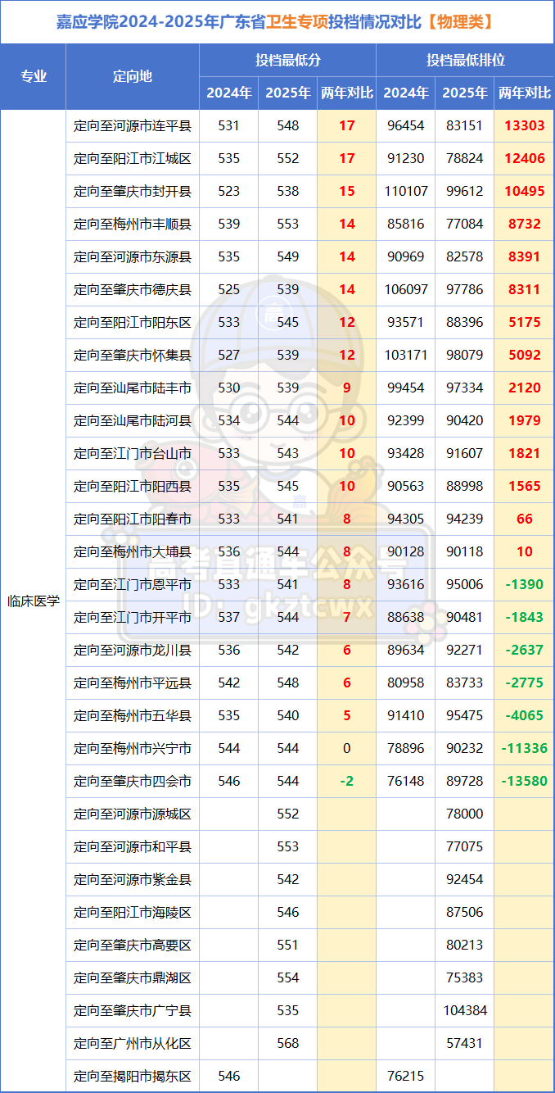
Task: Select row 定向至肇庆市四会市
Action: click(310, 782)
